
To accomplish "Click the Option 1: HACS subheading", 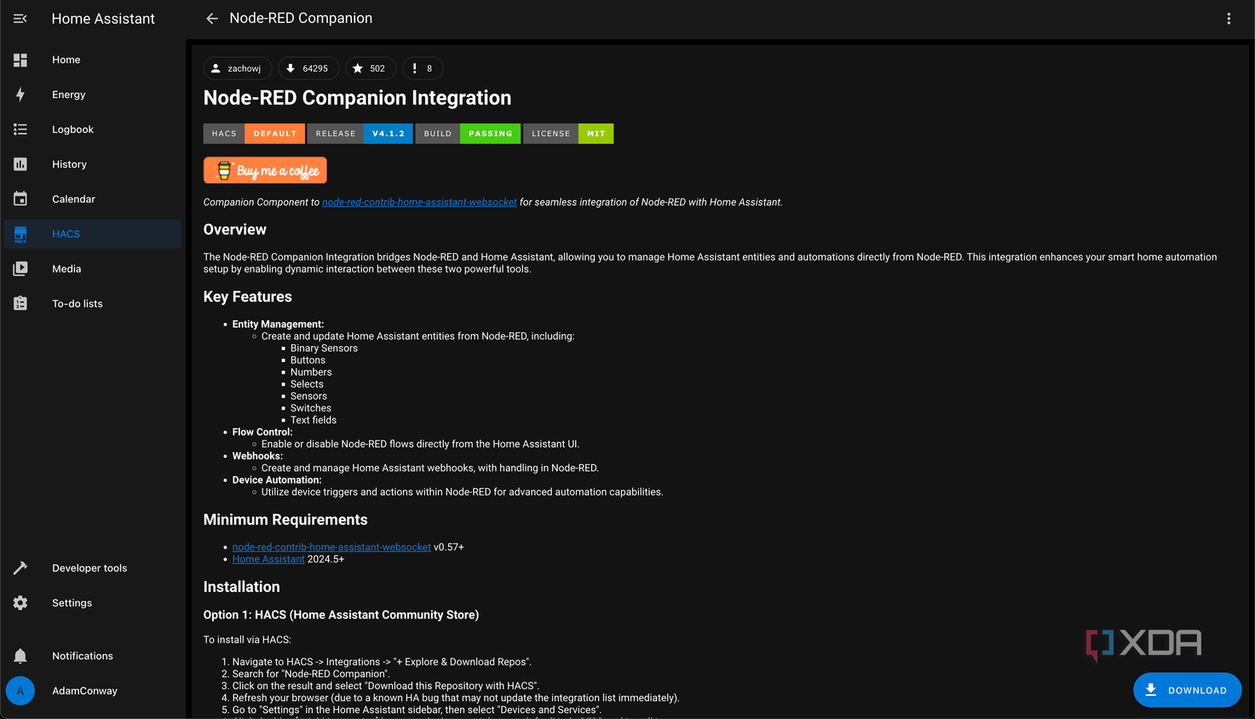I will pyautogui.click(x=341, y=615).
